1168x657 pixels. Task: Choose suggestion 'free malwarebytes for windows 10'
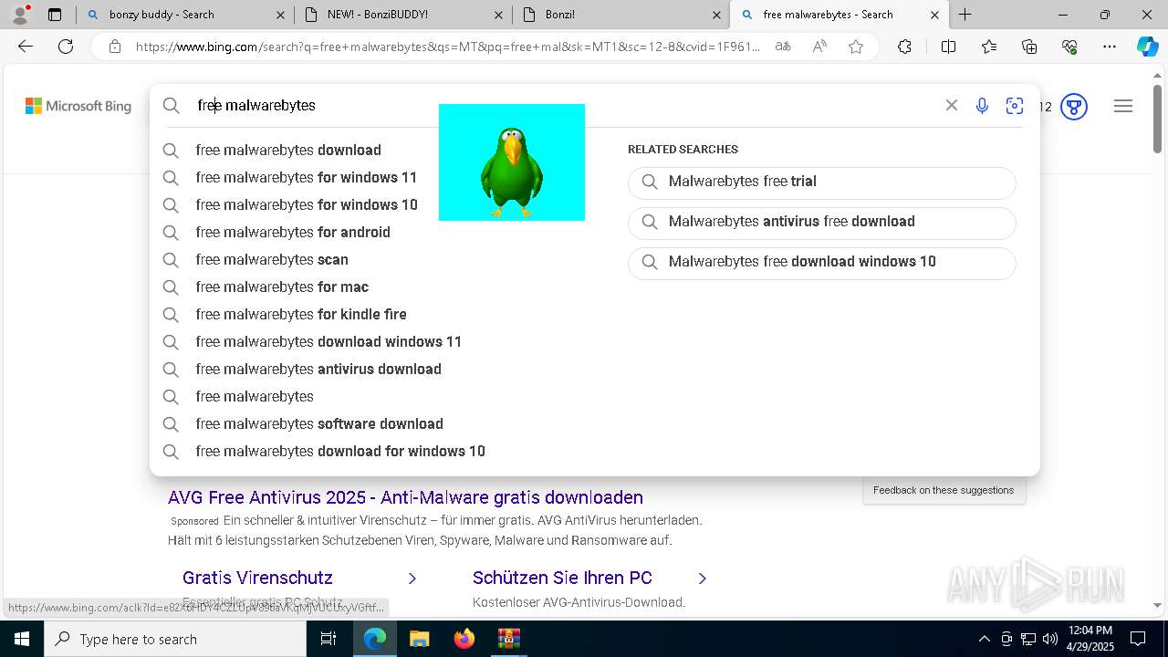[x=307, y=204]
